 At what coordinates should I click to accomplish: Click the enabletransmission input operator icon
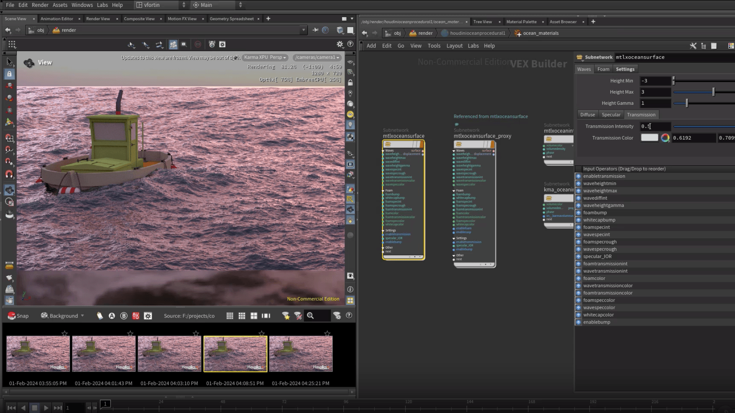click(578, 176)
